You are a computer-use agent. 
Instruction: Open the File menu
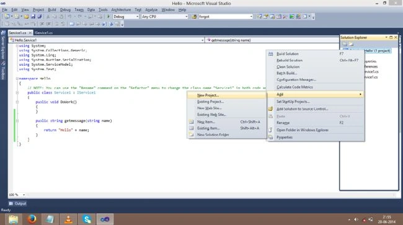point(4,10)
